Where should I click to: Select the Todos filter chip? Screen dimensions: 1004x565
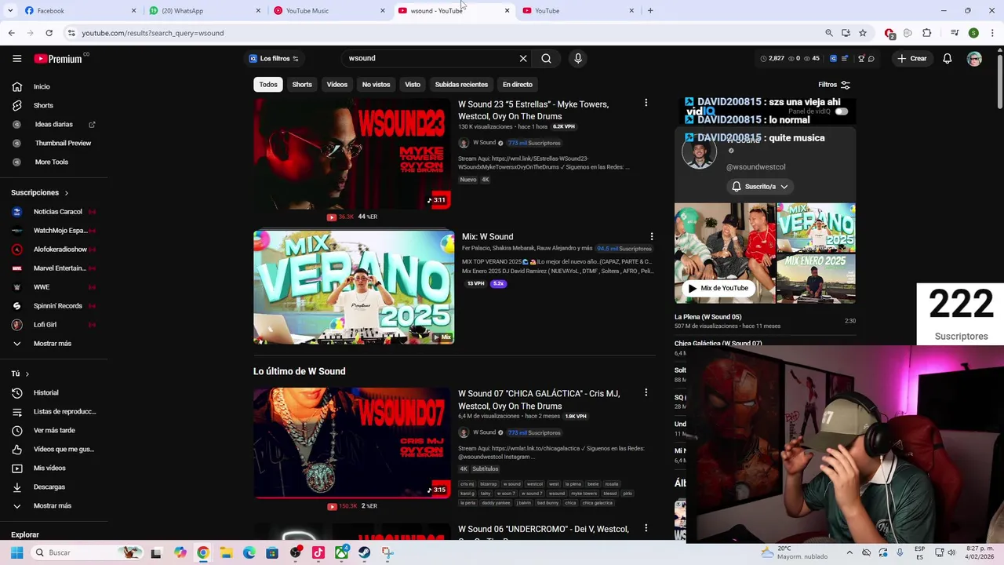click(268, 84)
